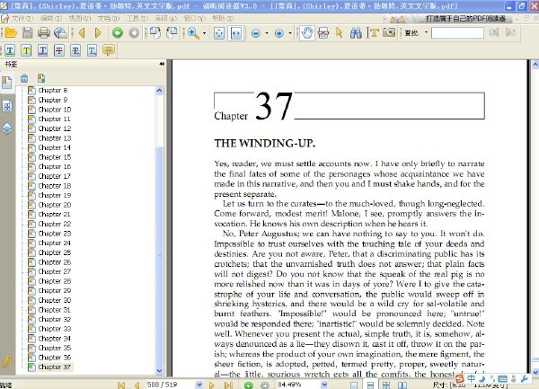Click the reading glasses mode icon

pos(323,33)
